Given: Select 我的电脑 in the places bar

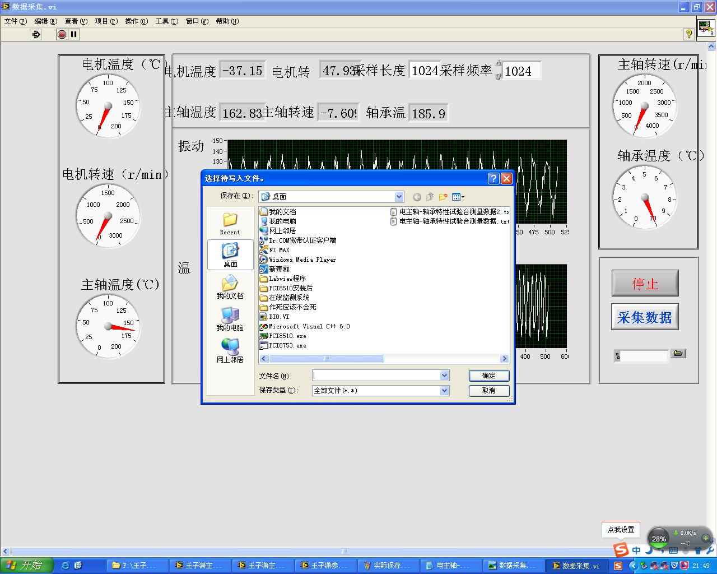Looking at the screenshot, I should [230, 319].
